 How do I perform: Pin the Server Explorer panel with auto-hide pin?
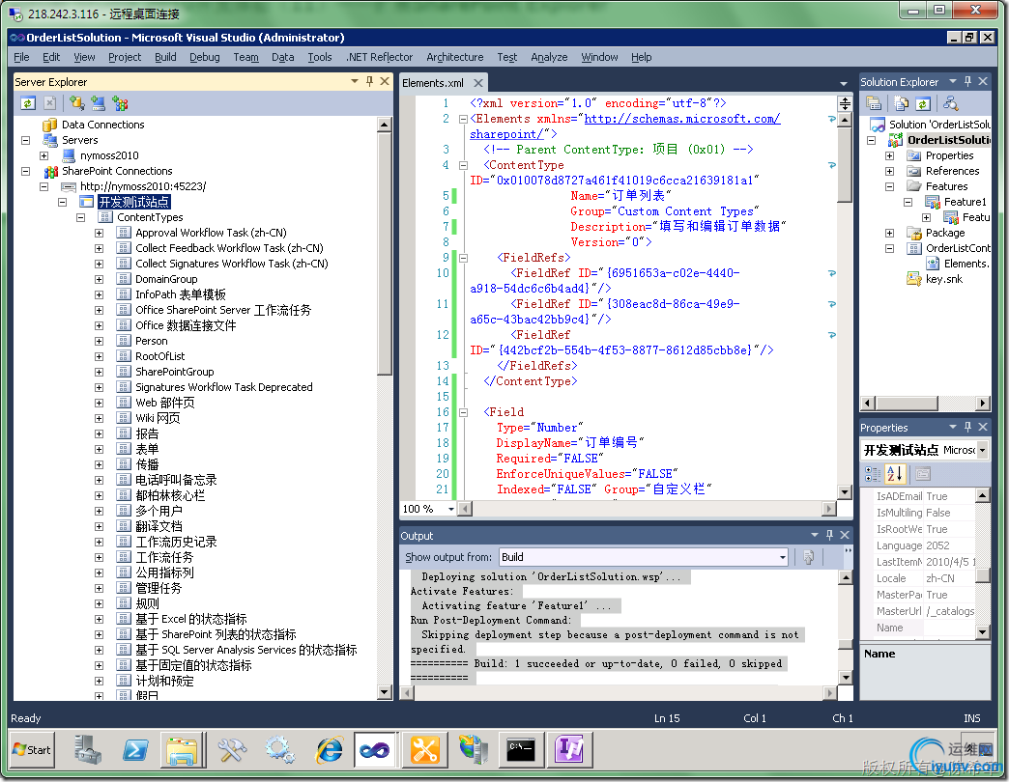[369, 81]
